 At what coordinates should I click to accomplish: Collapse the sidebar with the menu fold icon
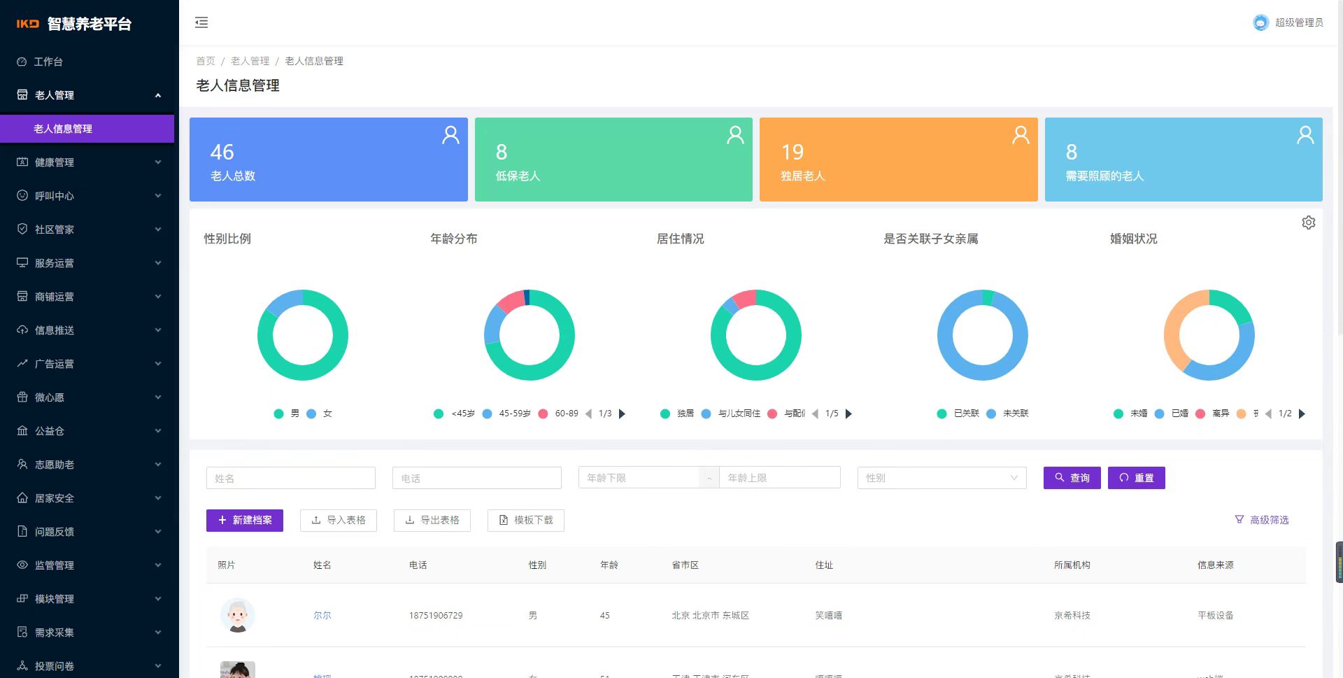click(x=201, y=22)
